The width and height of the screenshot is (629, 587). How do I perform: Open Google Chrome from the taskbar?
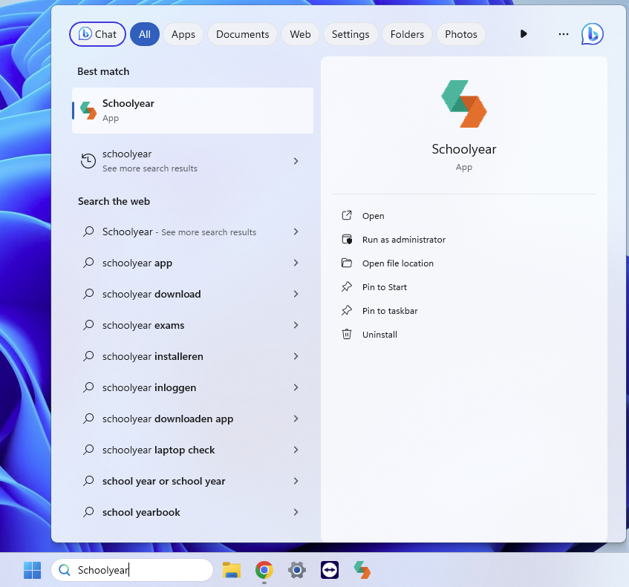264,570
